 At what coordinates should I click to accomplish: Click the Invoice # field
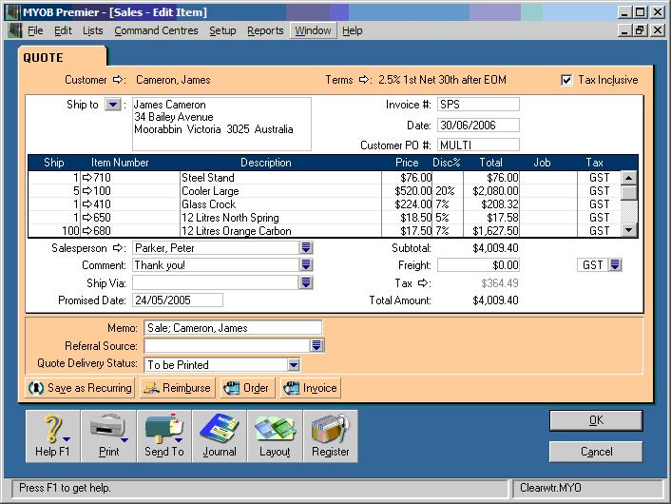478,105
